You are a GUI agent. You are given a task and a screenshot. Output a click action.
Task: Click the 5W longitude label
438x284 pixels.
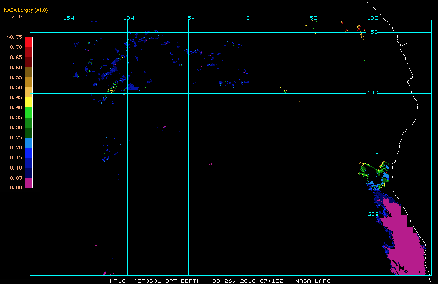click(x=191, y=18)
